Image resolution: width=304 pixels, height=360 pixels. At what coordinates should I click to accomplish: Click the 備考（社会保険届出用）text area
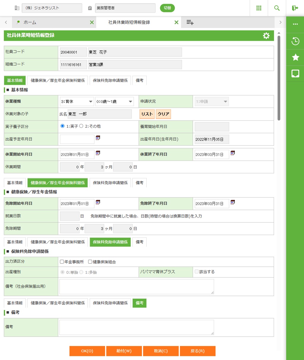137,287
